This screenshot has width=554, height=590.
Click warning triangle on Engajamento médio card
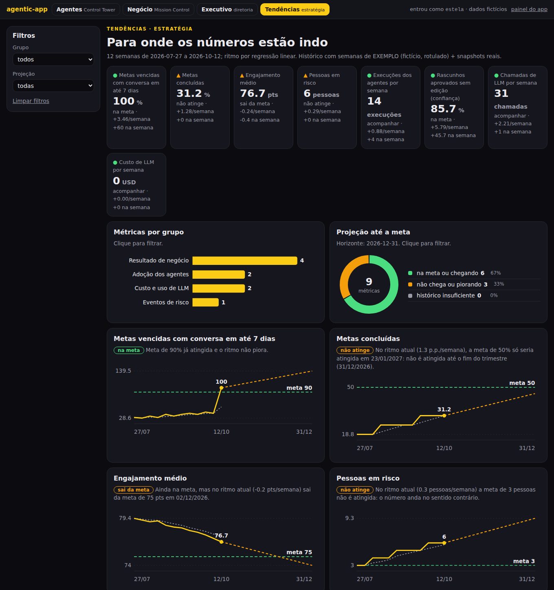click(242, 75)
